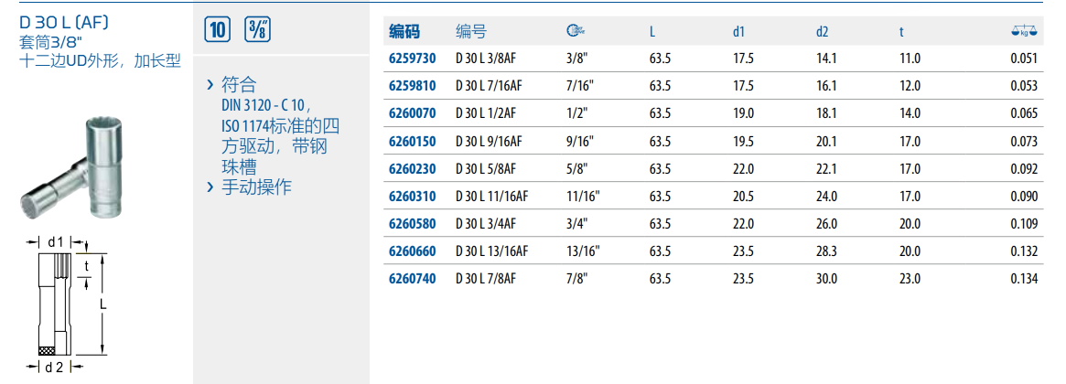Select article code 6260740

[412, 279]
